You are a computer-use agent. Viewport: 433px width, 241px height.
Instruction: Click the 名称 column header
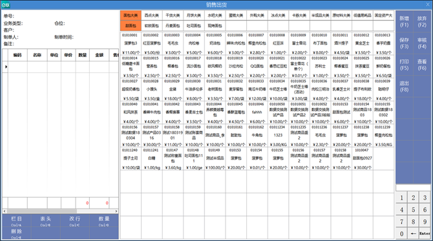point(37,55)
